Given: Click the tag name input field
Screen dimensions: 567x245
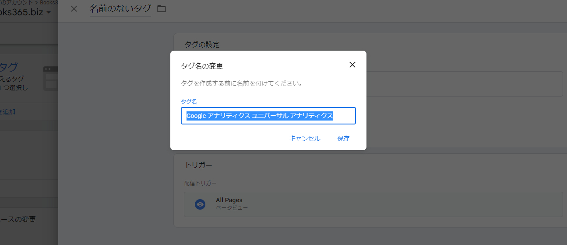Looking at the screenshot, I should (x=268, y=116).
